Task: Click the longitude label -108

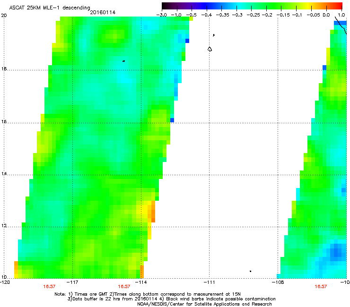Action: click(x=278, y=282)
